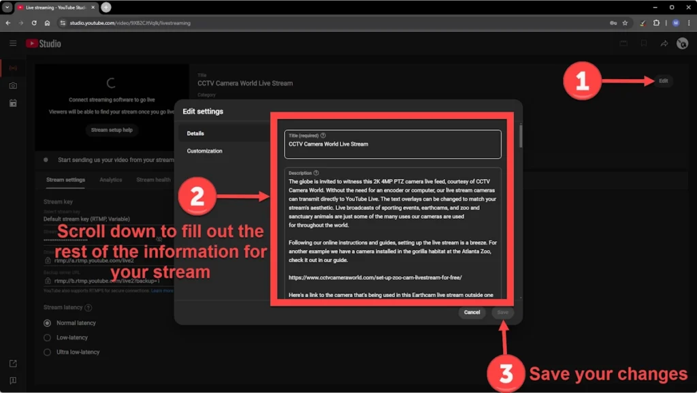Open the Analytics tab
The image size is (697, 393).
[x=110, y=180]
